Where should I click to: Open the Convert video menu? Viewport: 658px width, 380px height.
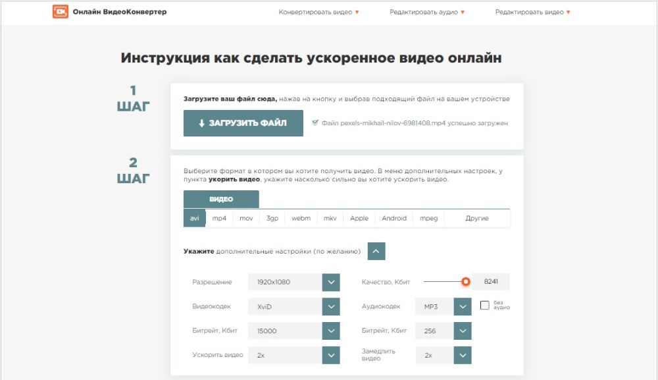(318, 13)
